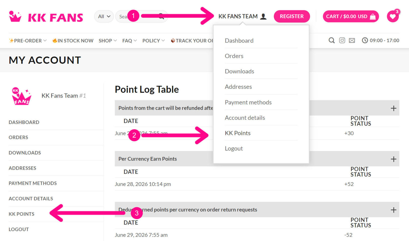Click the REGISTER button
Image resolution: width=409 pixels, height=241 pixels.
[x=292, y=16]
